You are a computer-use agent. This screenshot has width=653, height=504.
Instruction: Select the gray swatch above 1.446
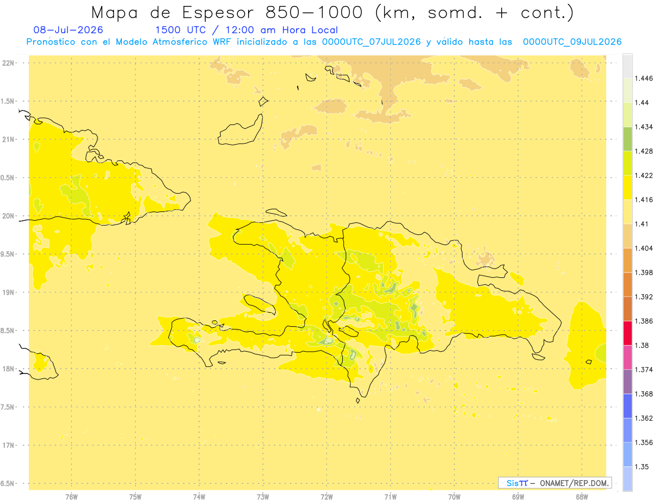pyautogui.click(x=627, y=66)
